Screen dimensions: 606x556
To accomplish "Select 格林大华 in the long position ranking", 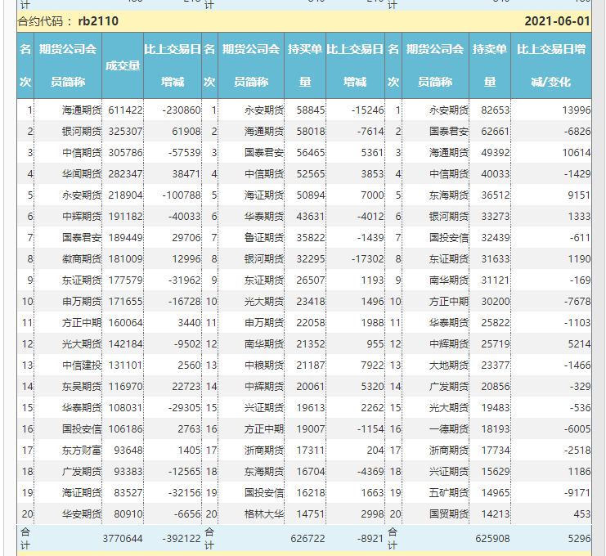I will (x=264, y=513).
